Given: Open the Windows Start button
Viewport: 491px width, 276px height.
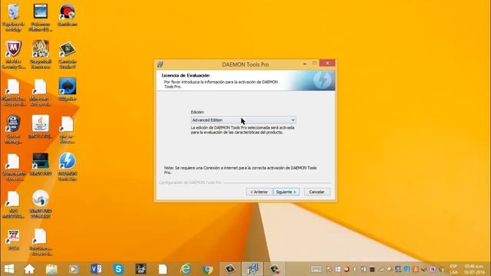Looking at the screenshot, I should point(9,269).
